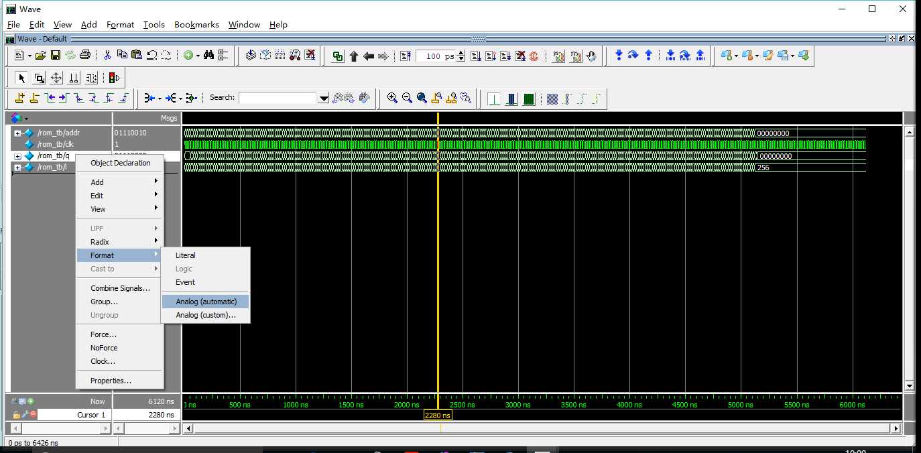The width and height of the screenshot is (921, 453).
Task: Click the black left arrow toolbar icon
Action: pyautogui.click(x=368, y=56)
